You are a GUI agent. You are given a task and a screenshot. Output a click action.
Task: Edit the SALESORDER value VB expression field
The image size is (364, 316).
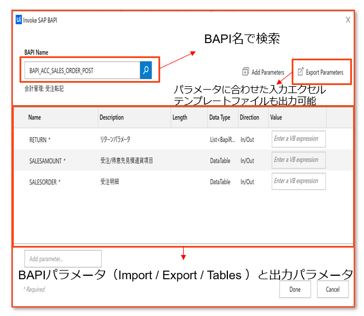(x=299, y=181)
